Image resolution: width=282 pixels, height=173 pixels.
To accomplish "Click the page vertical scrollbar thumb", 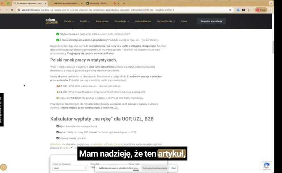I will [273, 47].
